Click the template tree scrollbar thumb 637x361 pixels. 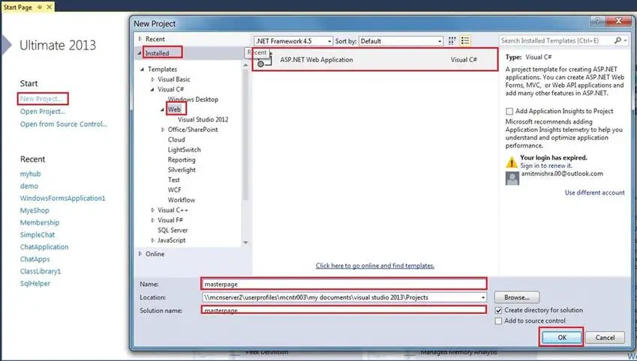[x=245, y=135]
